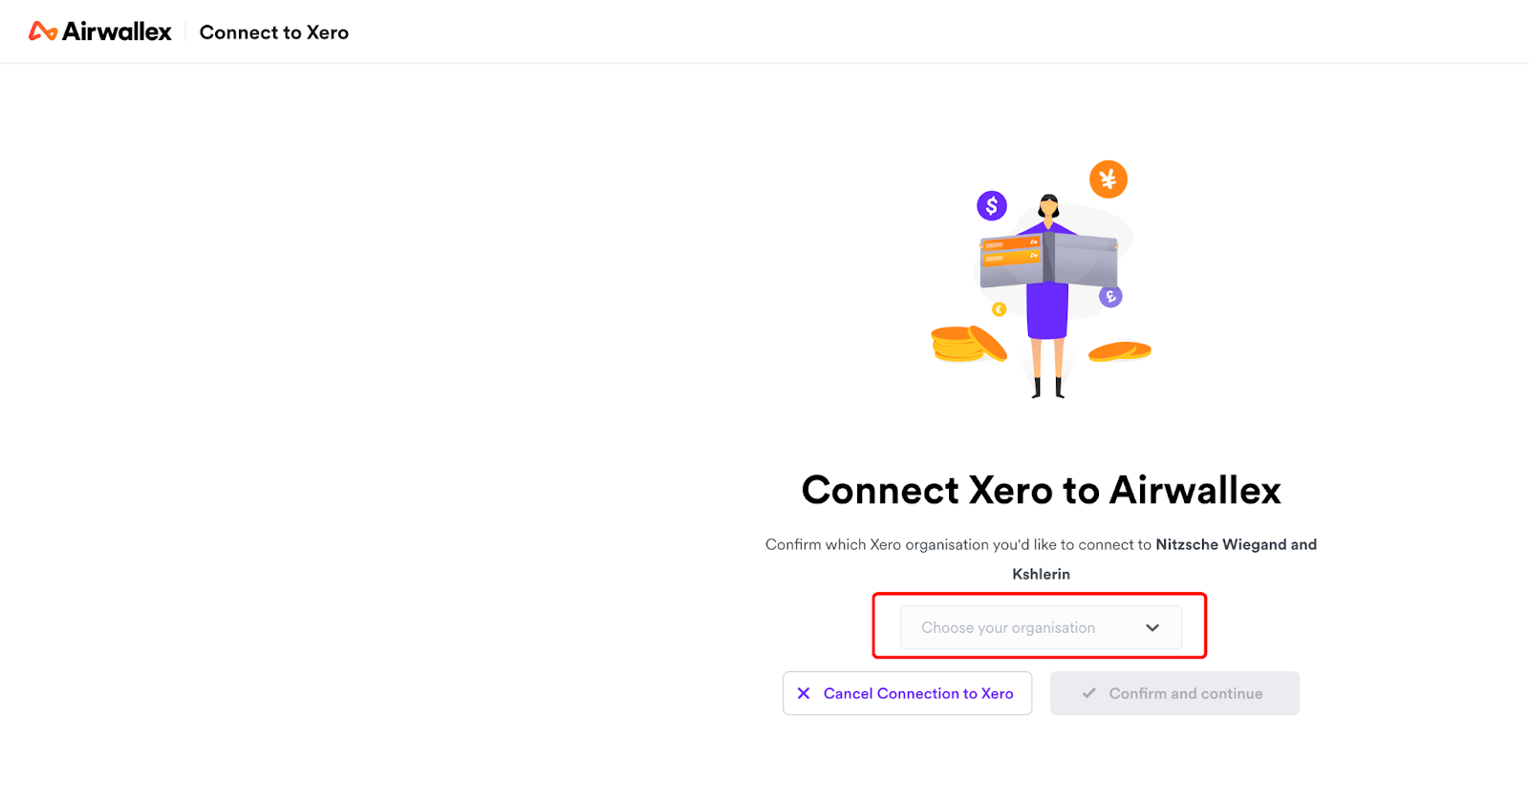Image resolution: width=1529 pixels, height=800 pixels.
Task: Click the purple pound coin icon
Action: point(1110,297)
